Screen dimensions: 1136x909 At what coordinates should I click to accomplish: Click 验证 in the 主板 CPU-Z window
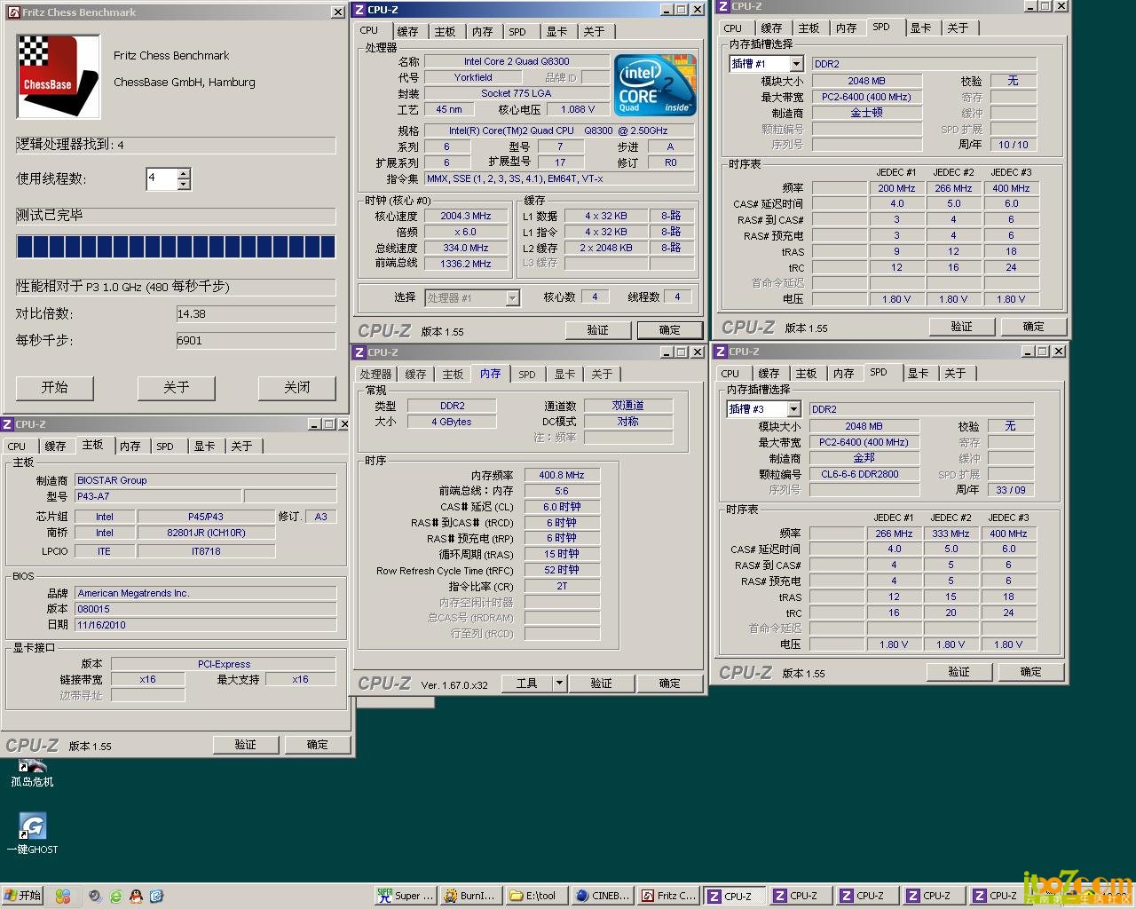point(246,745)
